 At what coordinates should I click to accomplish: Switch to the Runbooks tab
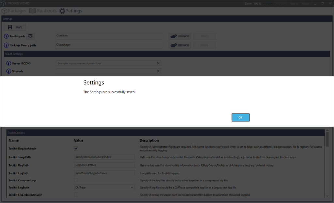coord(43,11)
